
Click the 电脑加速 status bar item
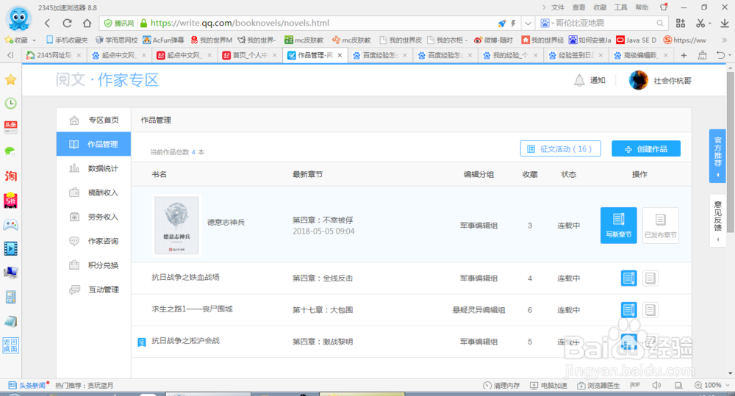[x=548, y=385]
